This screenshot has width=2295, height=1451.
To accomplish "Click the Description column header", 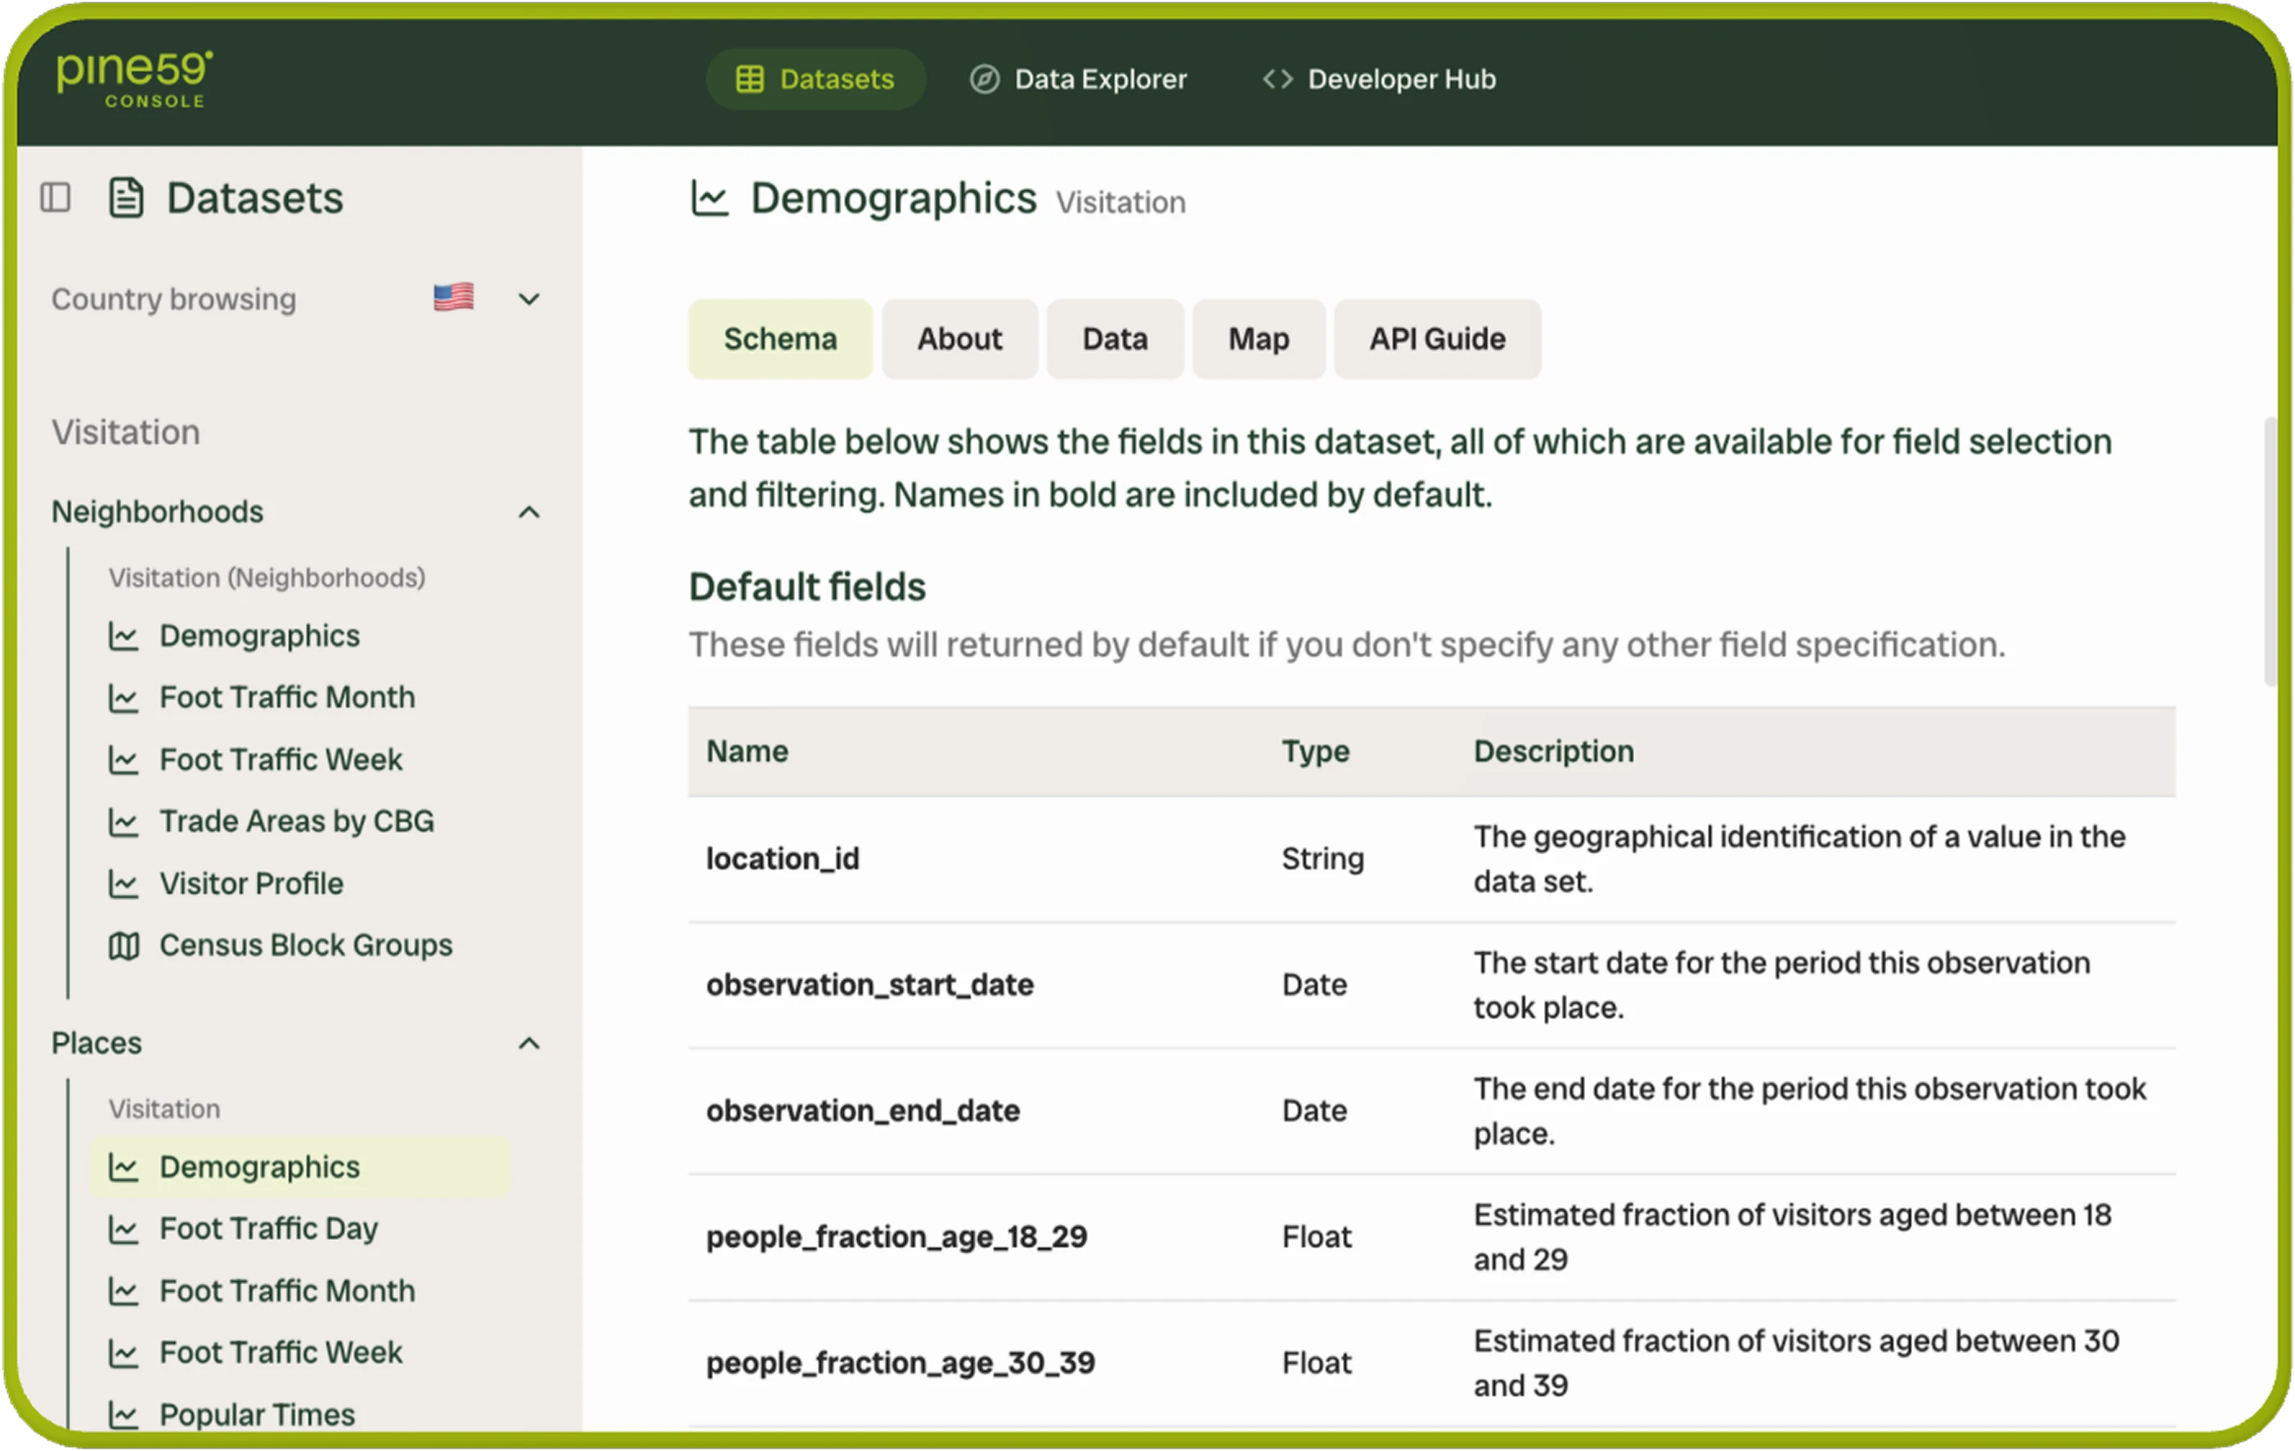I will click(x=1553, y=752).
